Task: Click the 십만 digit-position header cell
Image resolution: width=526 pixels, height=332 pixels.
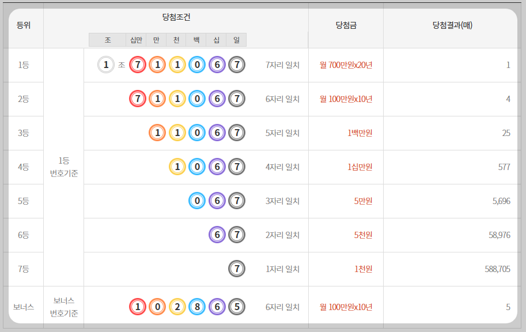Action: pyautogui.click(x=136, y=40)
